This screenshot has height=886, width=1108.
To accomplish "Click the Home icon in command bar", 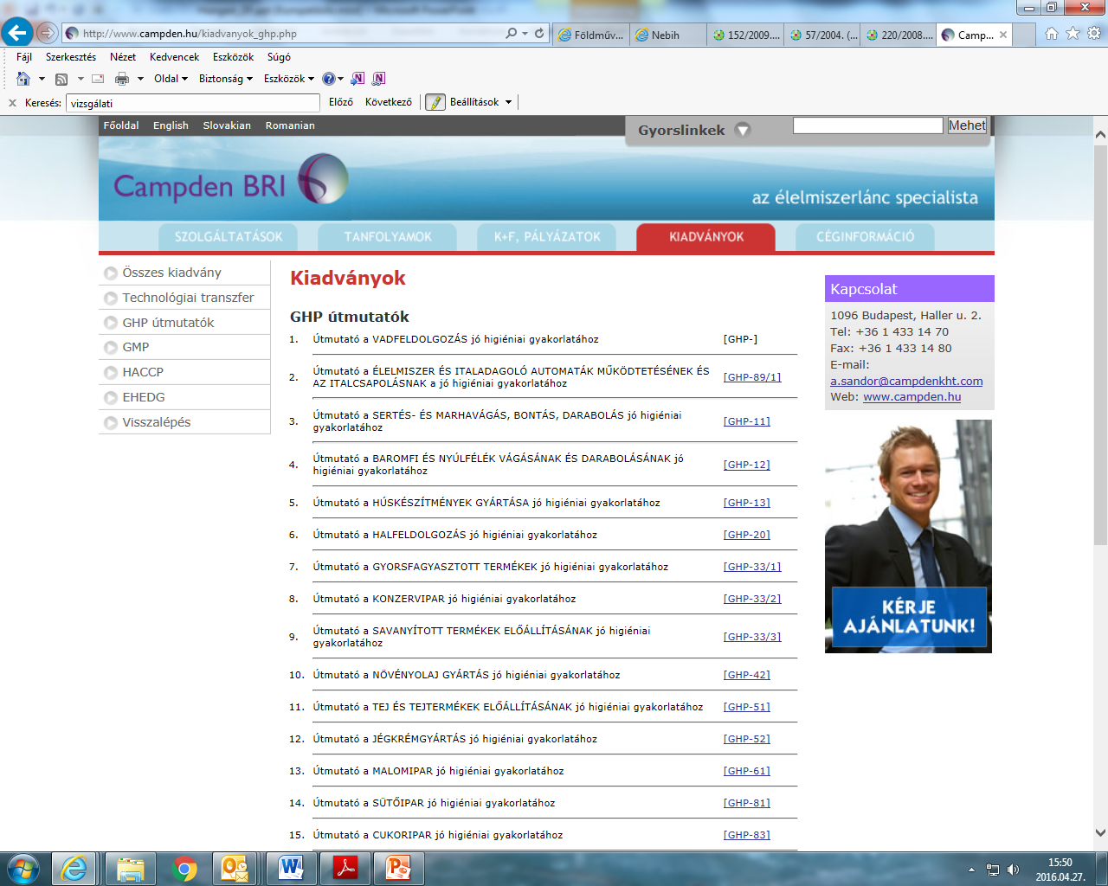I will click(x=23, y=79).
